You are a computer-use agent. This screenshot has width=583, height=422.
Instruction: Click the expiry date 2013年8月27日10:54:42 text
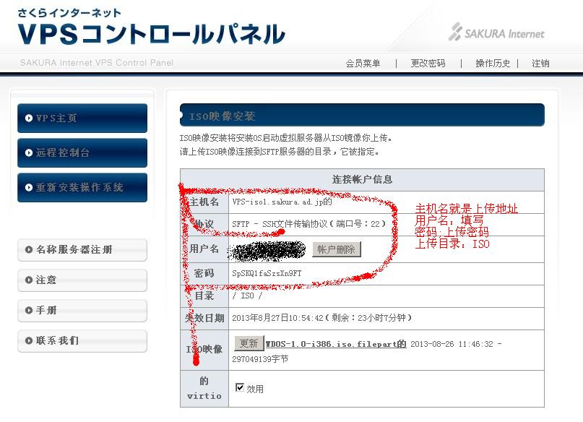[x=277, y=318]
